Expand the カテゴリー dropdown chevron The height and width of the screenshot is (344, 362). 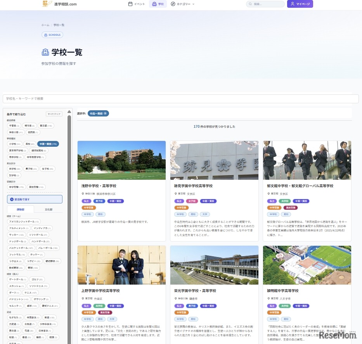pos(193,4)
